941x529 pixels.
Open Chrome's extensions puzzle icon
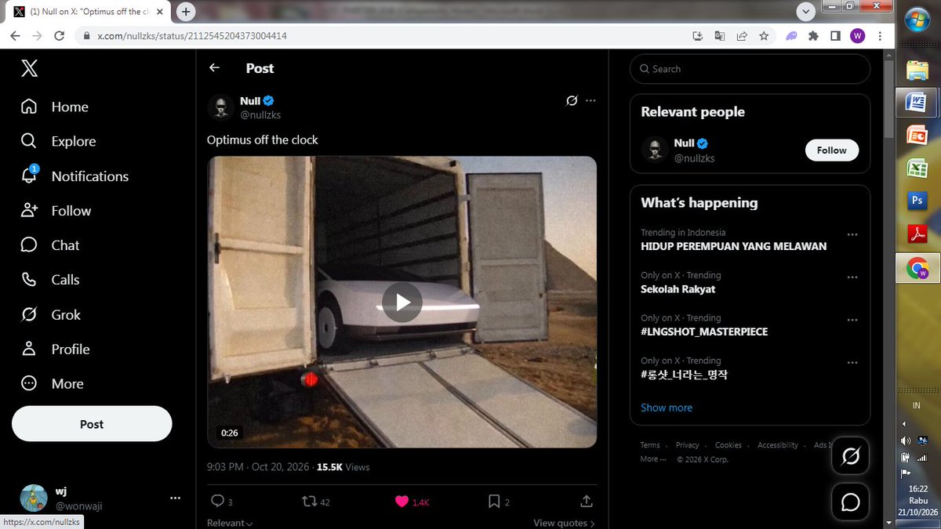[x=813, y=36]
